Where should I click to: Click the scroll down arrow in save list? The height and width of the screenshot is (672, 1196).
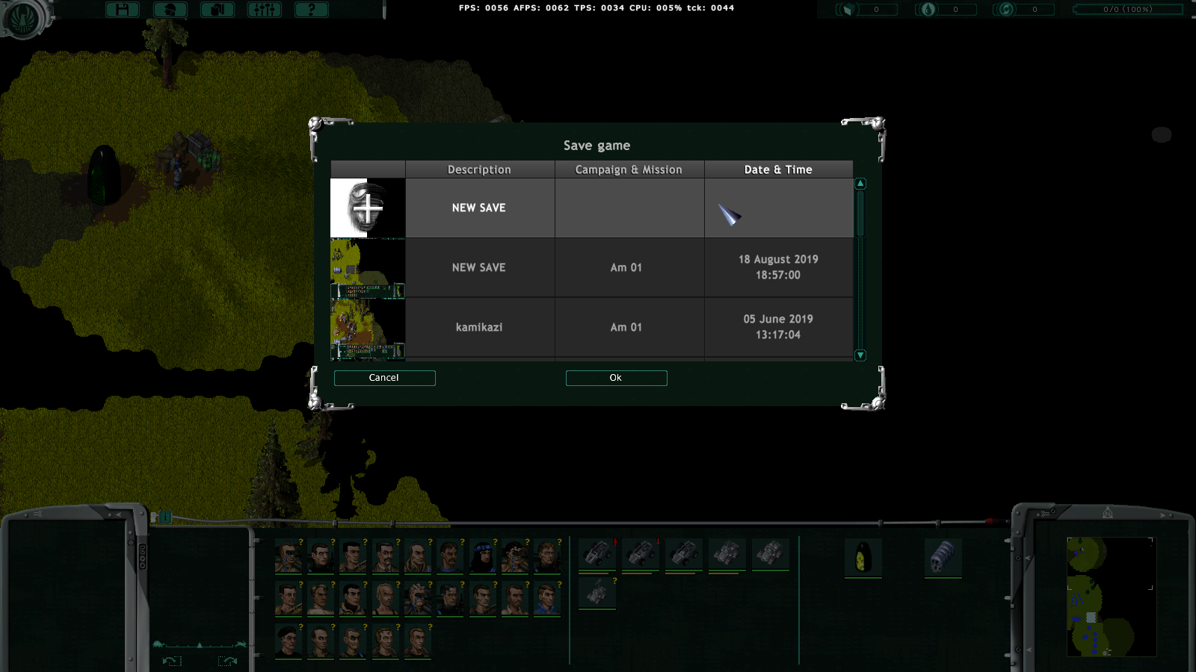tap(860, 355)
